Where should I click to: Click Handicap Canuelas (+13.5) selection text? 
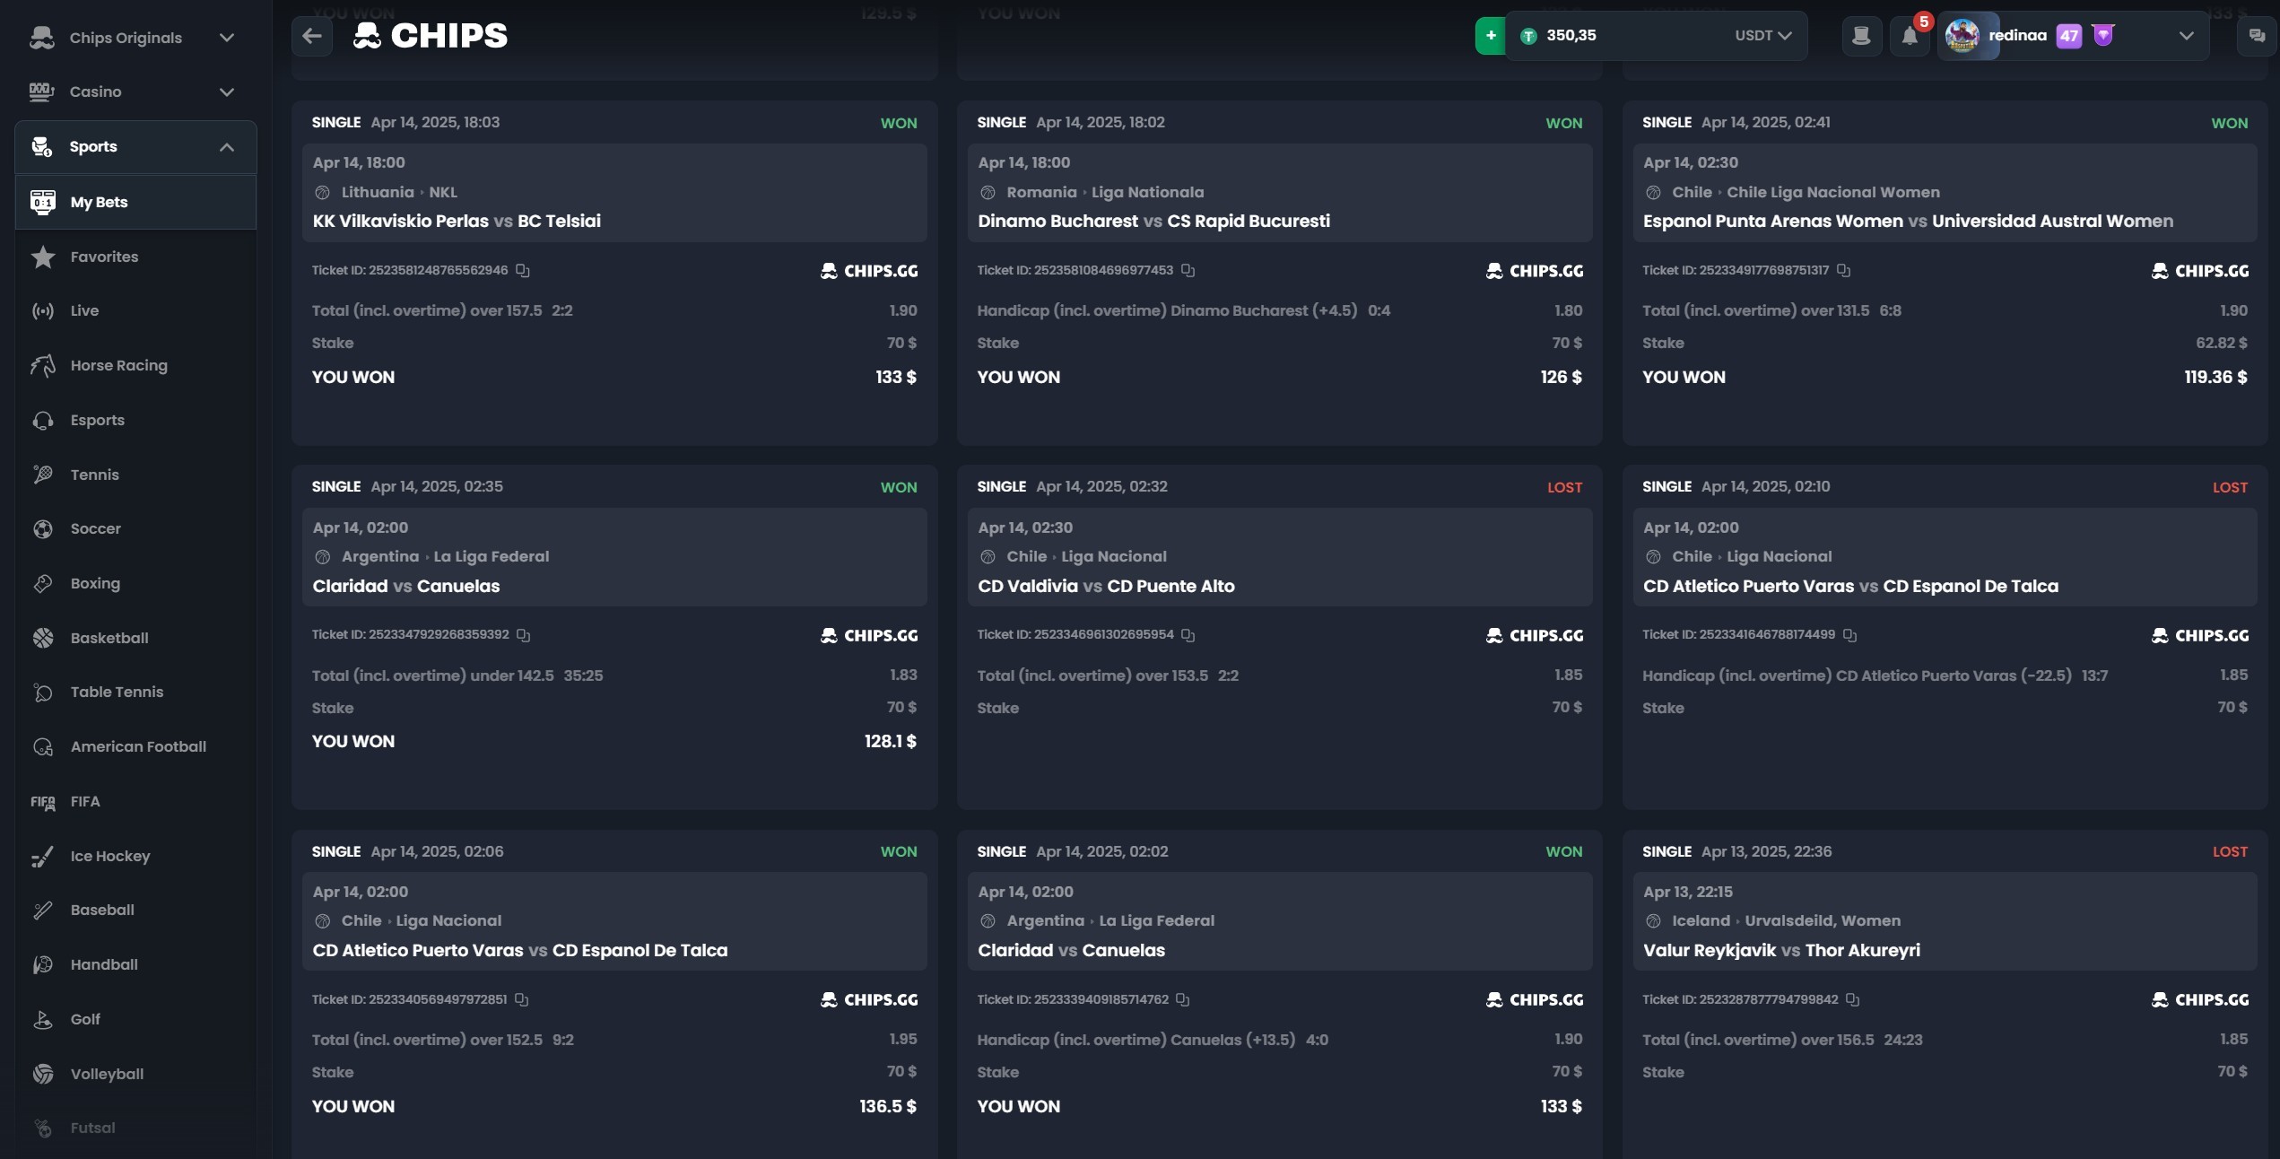coord(1136,1040)
